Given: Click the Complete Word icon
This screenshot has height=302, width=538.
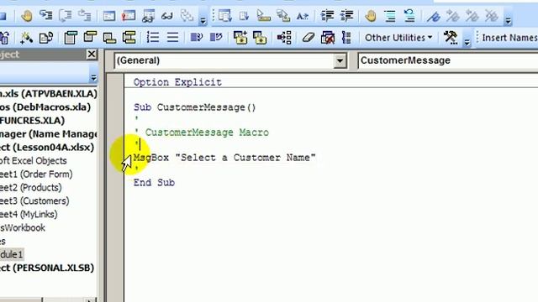Looking at the screenshot, I should click(x=303, y=16).
